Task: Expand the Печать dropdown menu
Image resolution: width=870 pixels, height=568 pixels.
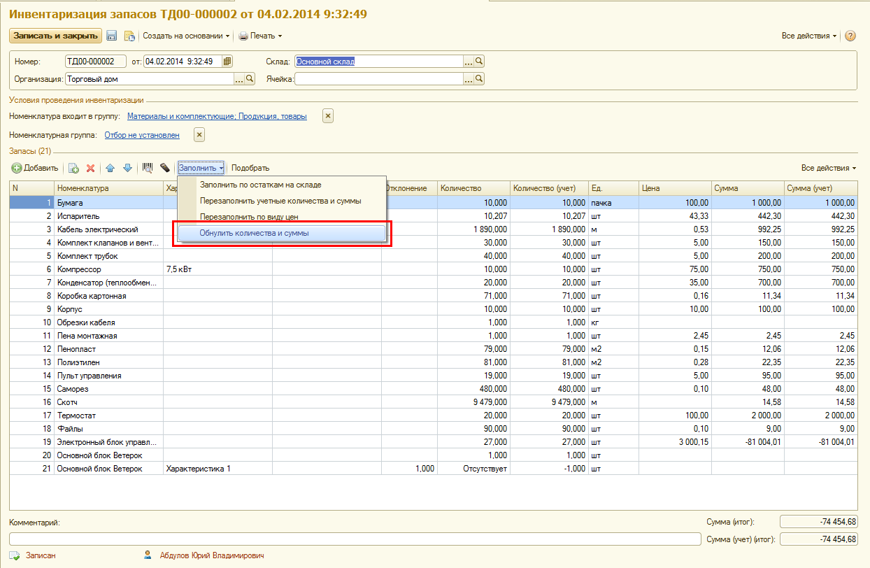Action: [x=260, y=36]
